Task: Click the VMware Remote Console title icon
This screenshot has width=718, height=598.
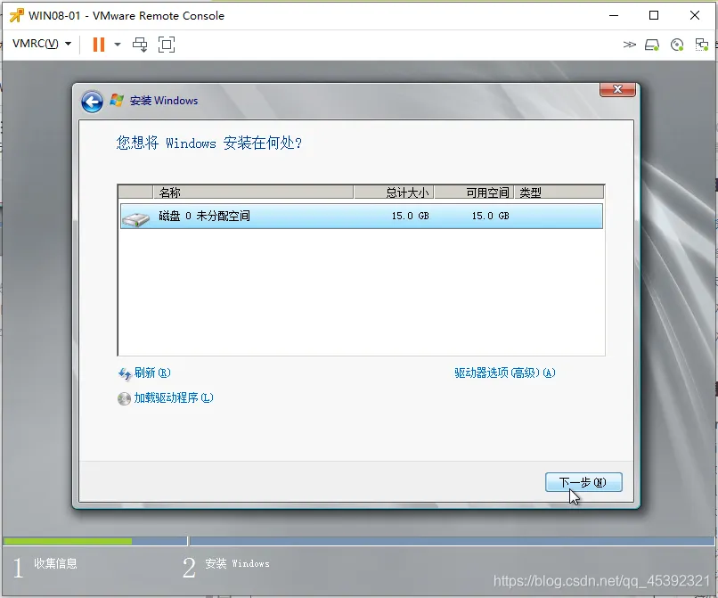Action: pyautogui.click(x=17, y=15)
